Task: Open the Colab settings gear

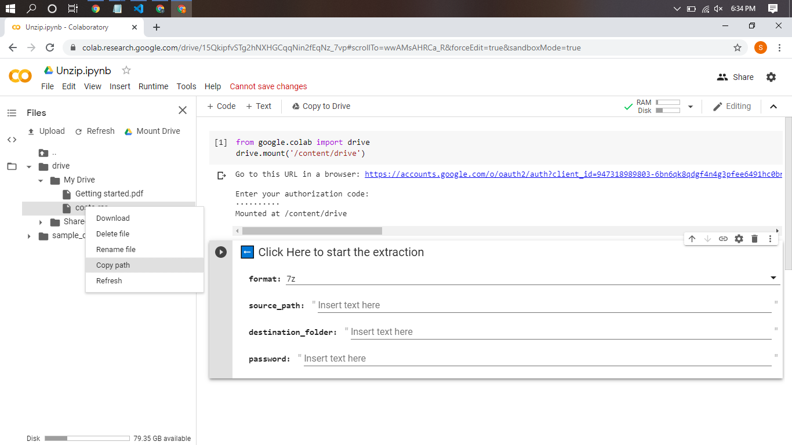Action: tap(771, 77)
